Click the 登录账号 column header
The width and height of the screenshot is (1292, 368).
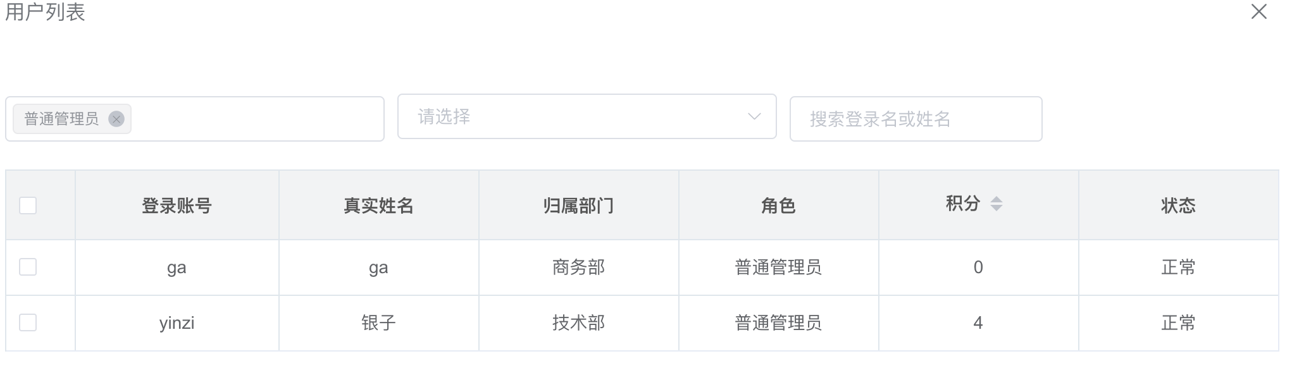(x=177, y=205)
